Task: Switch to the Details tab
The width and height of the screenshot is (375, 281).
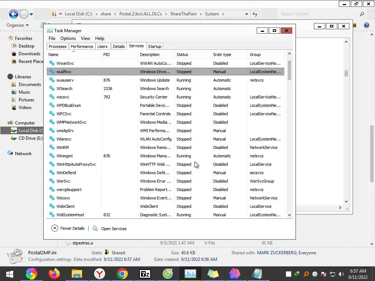Action: pyautogui.click(x=119, y=46)
